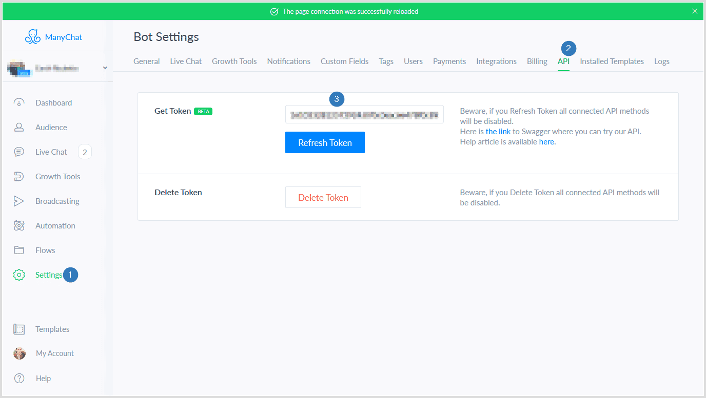Screen dimensions: 706x398
Task: Open the Users tab
Action: [413, 61]
